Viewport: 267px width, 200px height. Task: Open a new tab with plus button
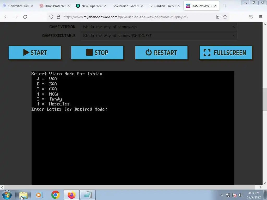225,6
